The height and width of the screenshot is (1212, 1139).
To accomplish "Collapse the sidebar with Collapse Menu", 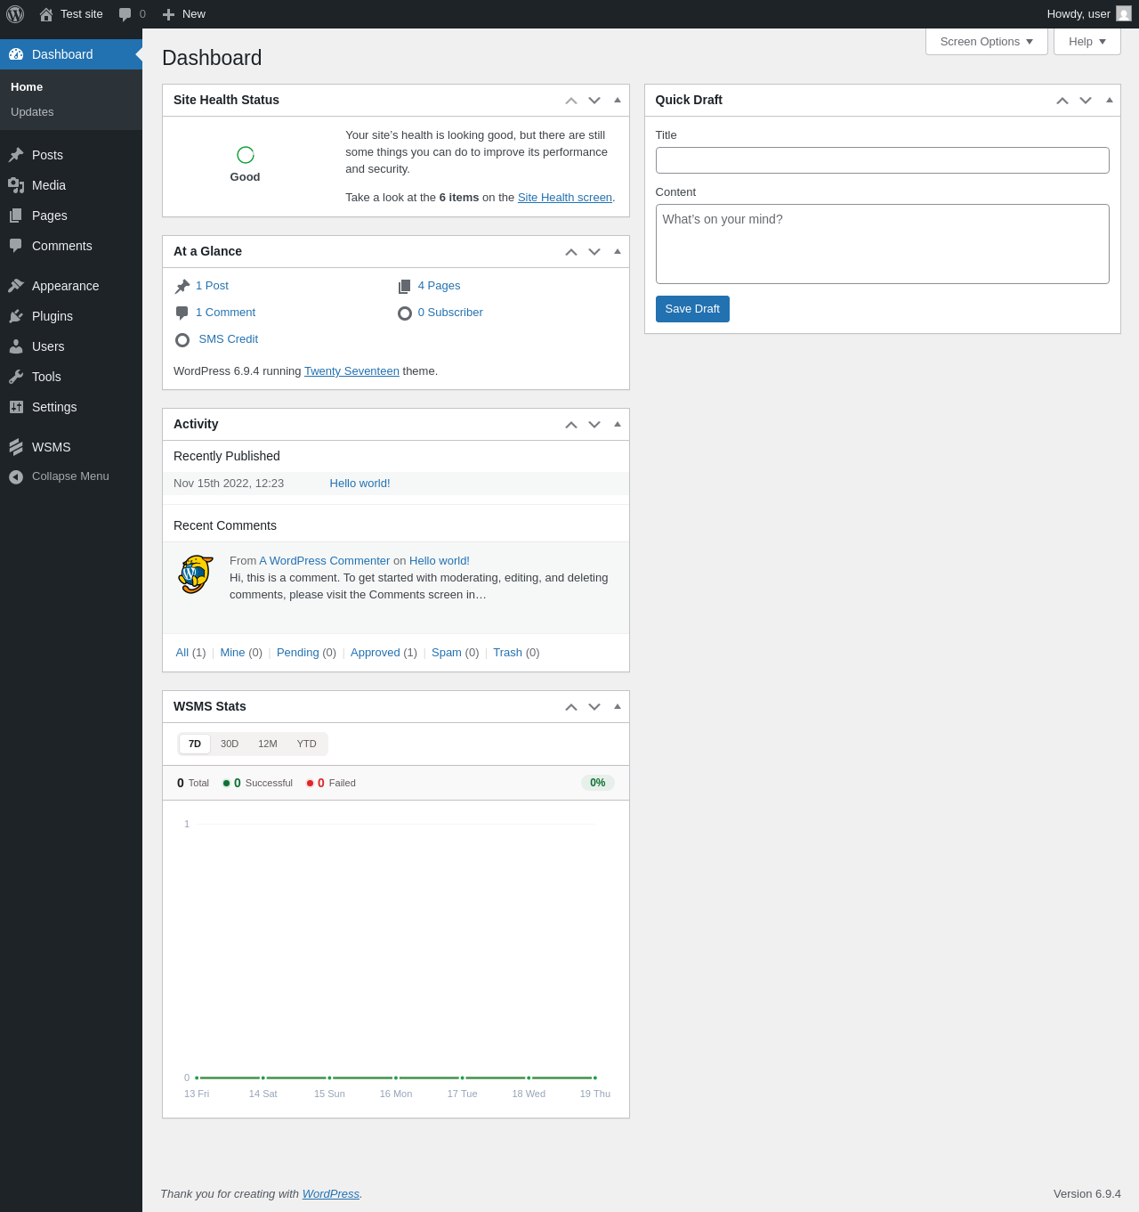I will pos(59,476).
